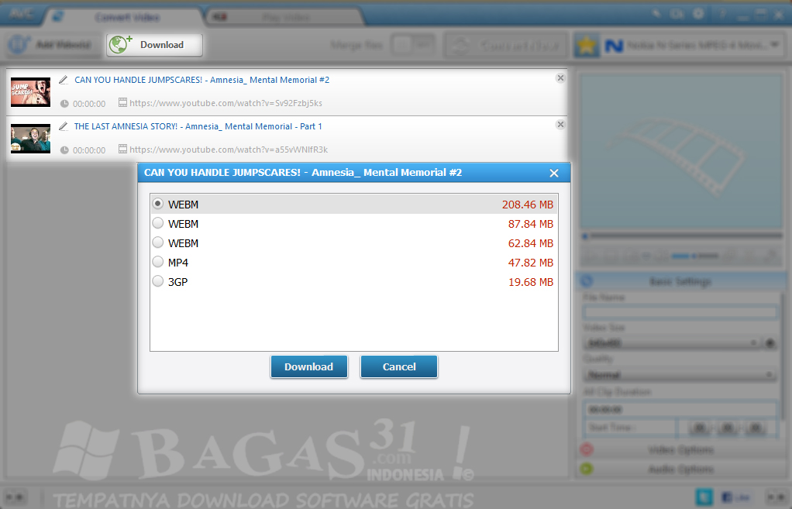This screenshot has width=792, height=509.
Task: Click the round icon beside Video Size dropdown
Action: tap(770, 343)
